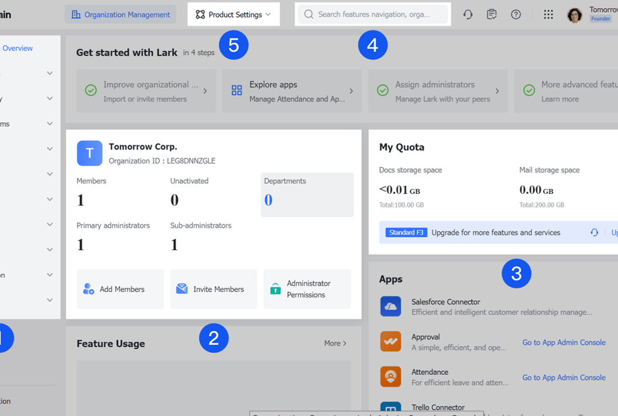Open Assign administrators step arrow
Viewport: 618px width, 416px height.
tap(497, 91)
